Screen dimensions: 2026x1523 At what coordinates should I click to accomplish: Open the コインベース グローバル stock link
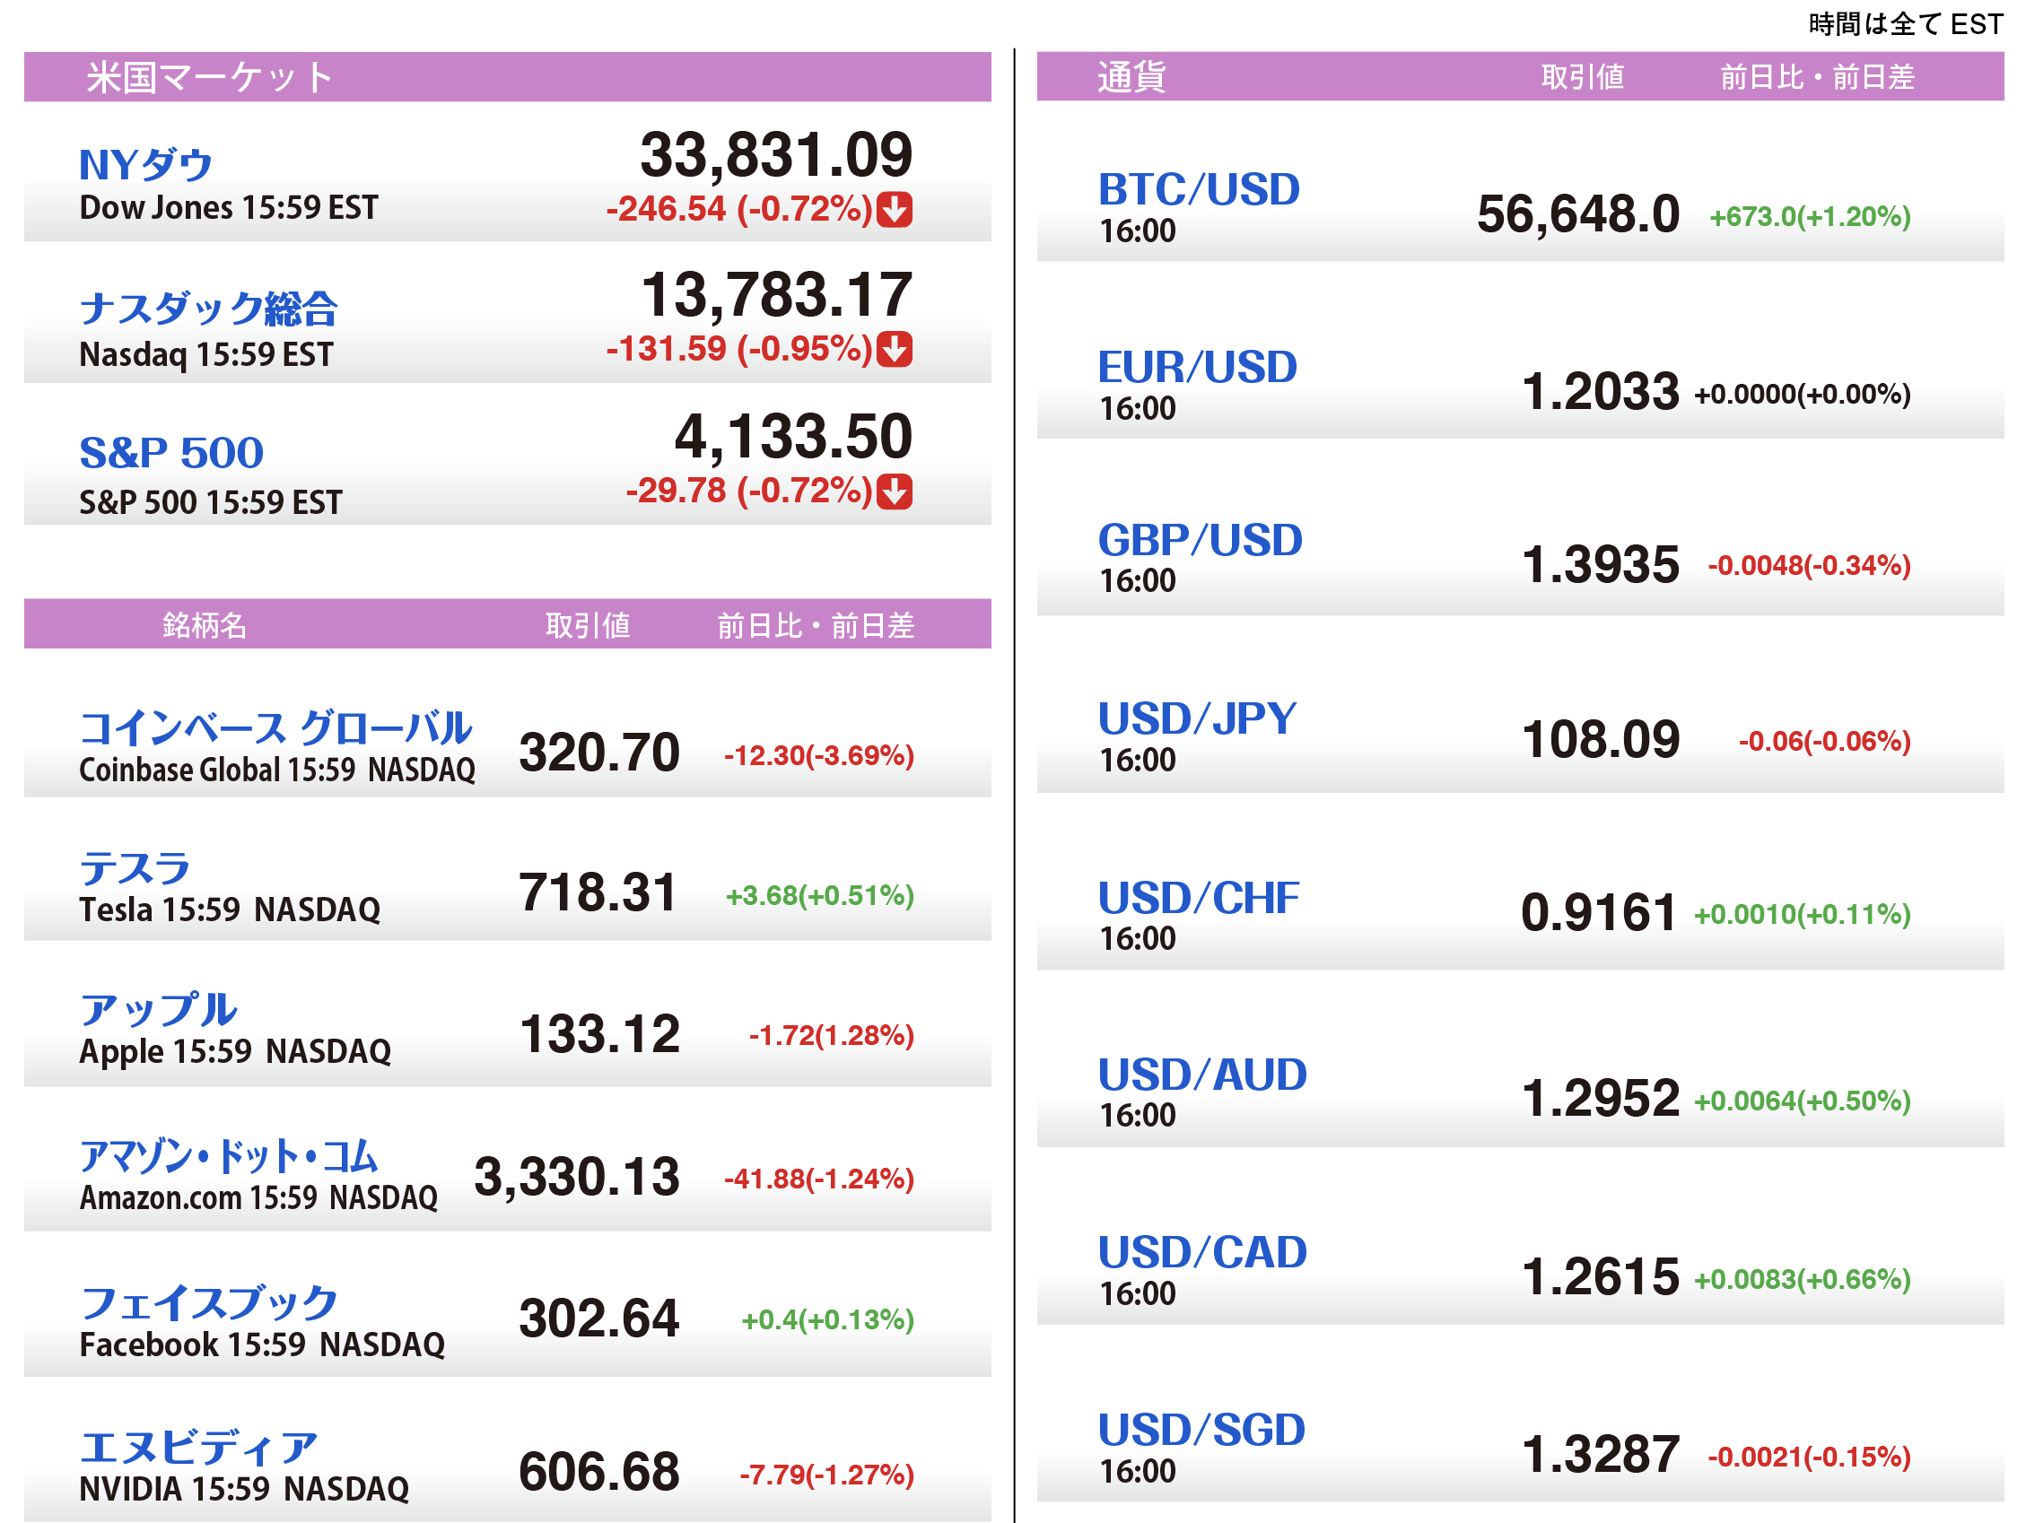[x=275, y=728]
